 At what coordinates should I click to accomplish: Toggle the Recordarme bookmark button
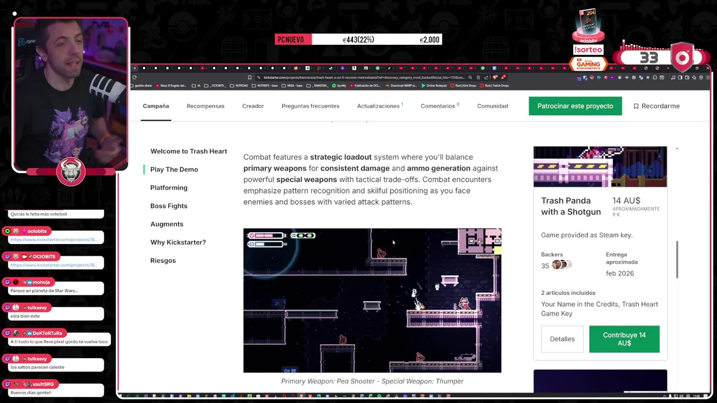(x=656, y=106)
